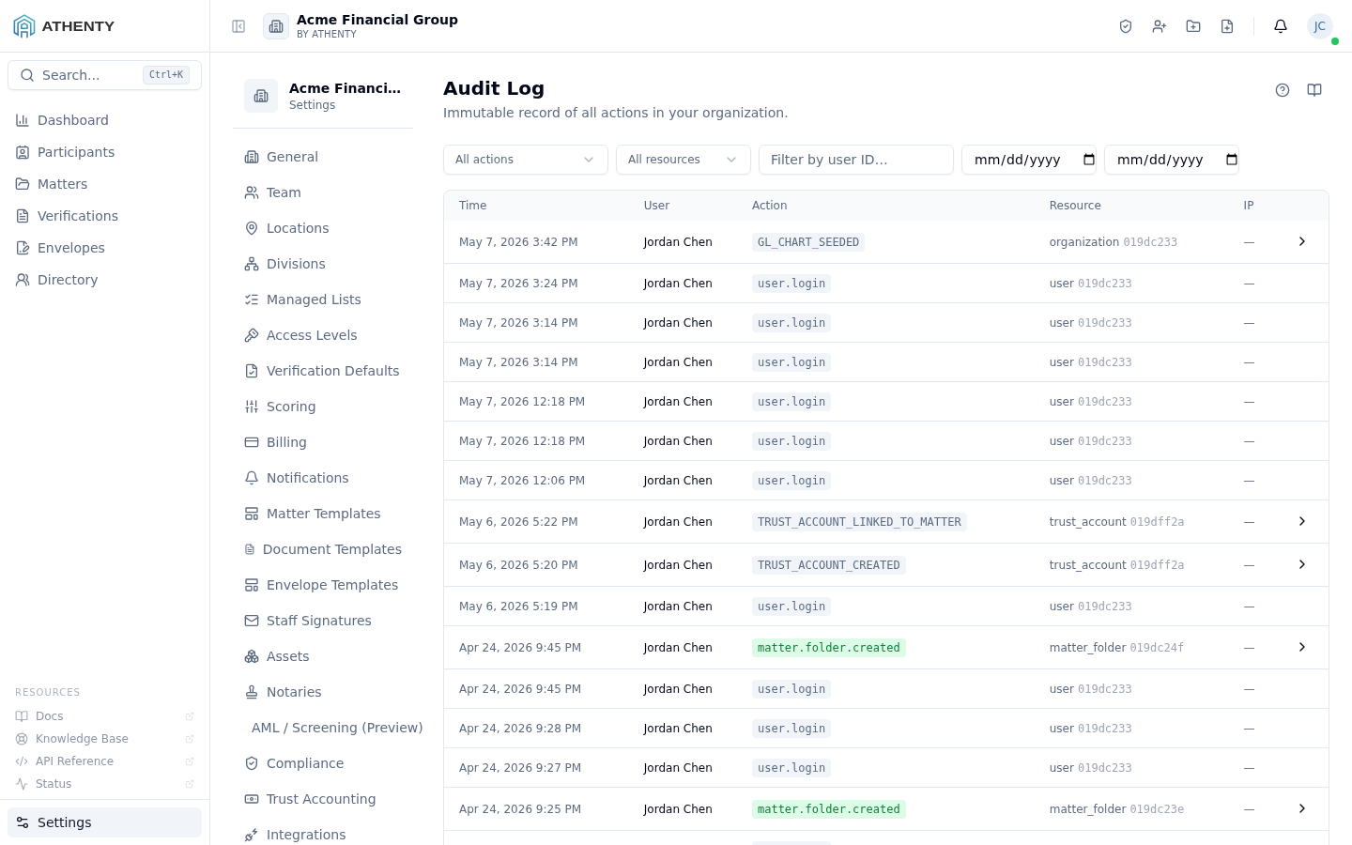Image resolution: width=1352 pixels, height=845 pixels.
Task: Click the matter_folder 019dc23e resource cell
Action: click(x=1116, y=809)
